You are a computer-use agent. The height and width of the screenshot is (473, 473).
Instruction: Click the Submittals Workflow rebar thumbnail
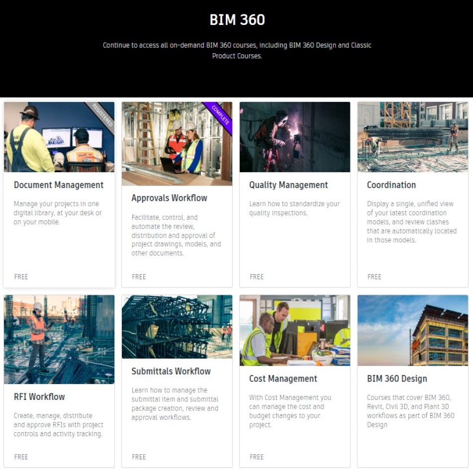point(177,327)
